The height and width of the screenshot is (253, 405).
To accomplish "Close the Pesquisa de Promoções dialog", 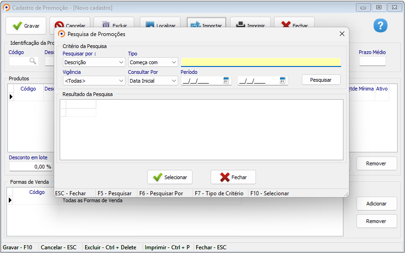I will [x=342, y=34].
